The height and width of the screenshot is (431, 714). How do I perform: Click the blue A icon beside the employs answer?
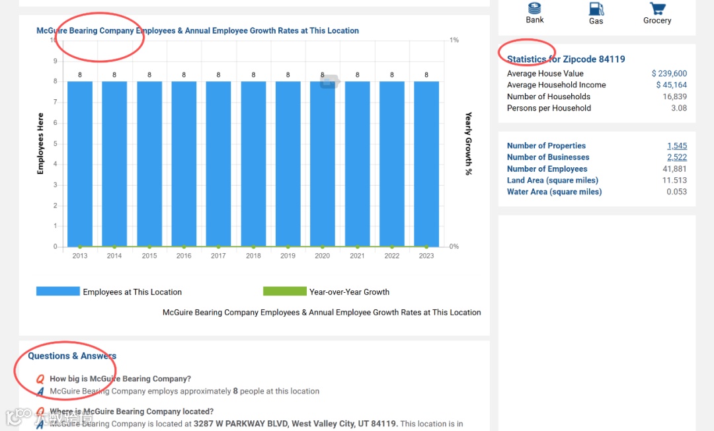pos(40,391)
